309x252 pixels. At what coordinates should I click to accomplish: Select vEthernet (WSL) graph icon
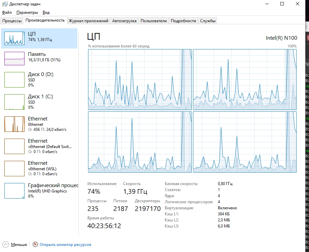pyautogui.click(x=14, y=168)
